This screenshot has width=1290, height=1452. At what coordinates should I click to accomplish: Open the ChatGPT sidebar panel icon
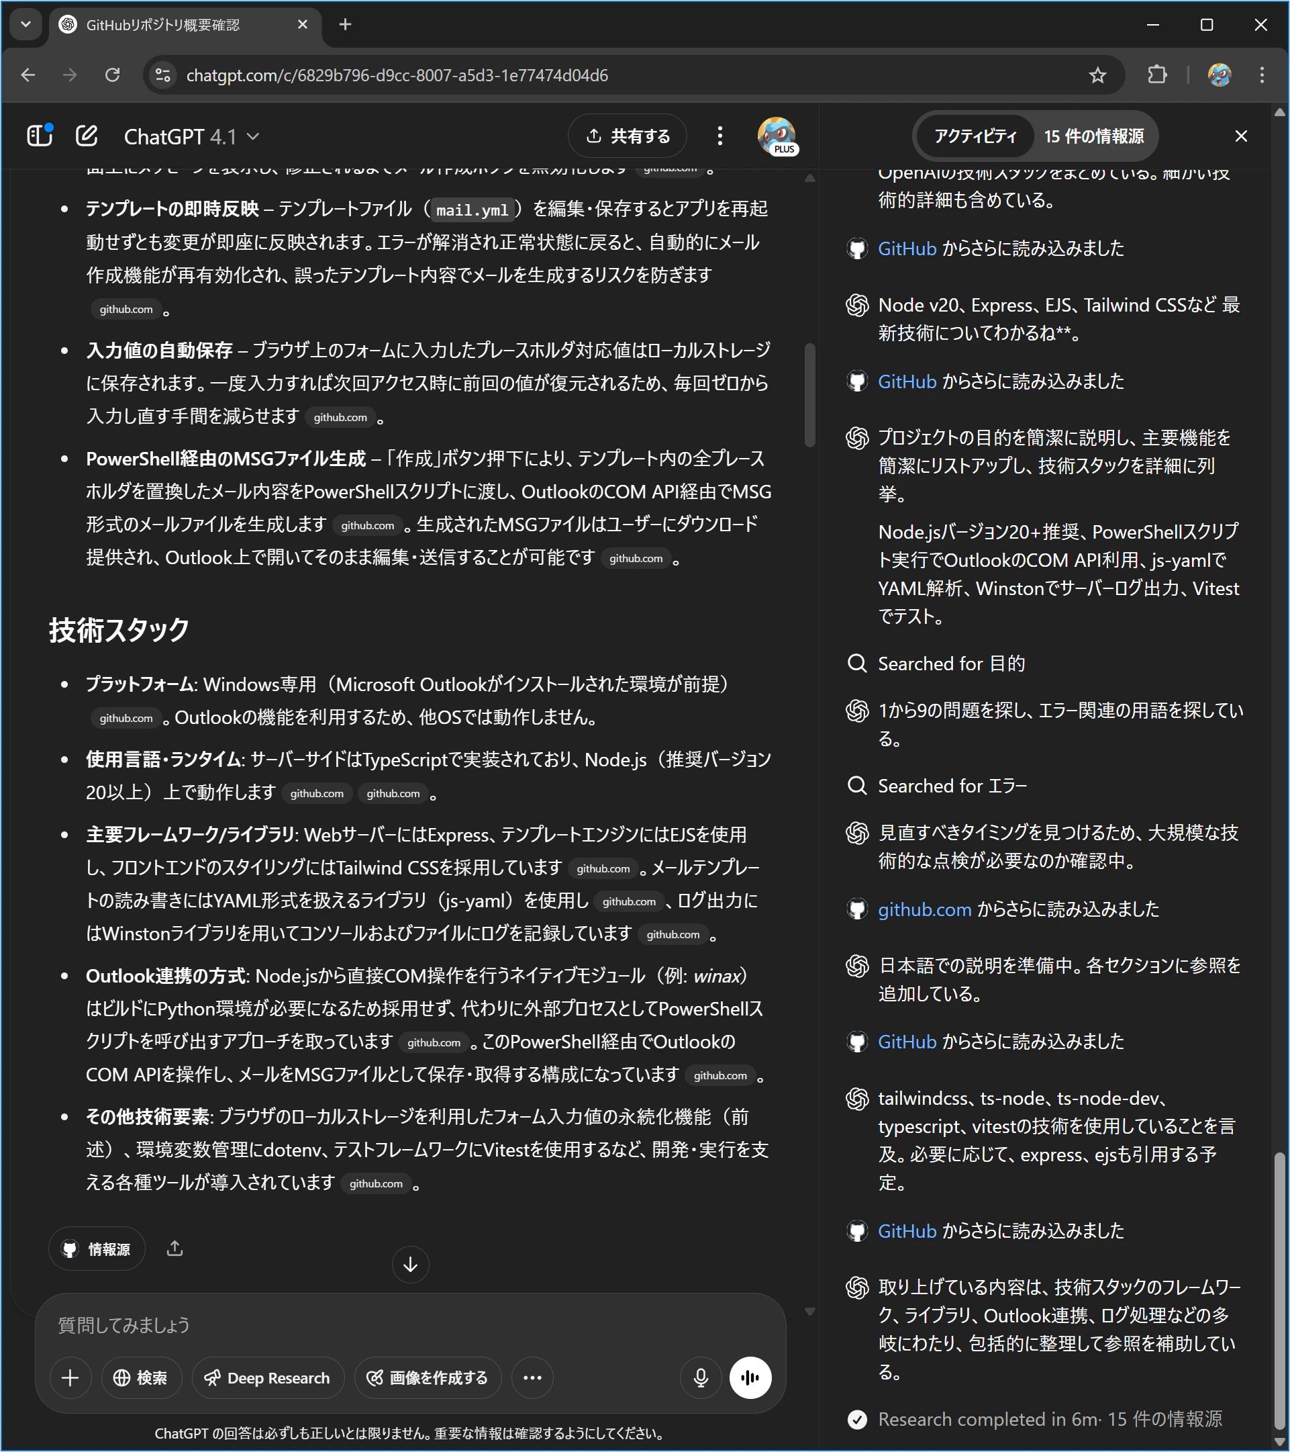point(39,135)
